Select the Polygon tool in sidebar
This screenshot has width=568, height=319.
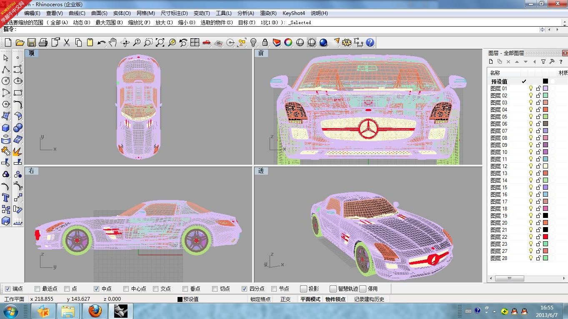[x=6, y=104]
